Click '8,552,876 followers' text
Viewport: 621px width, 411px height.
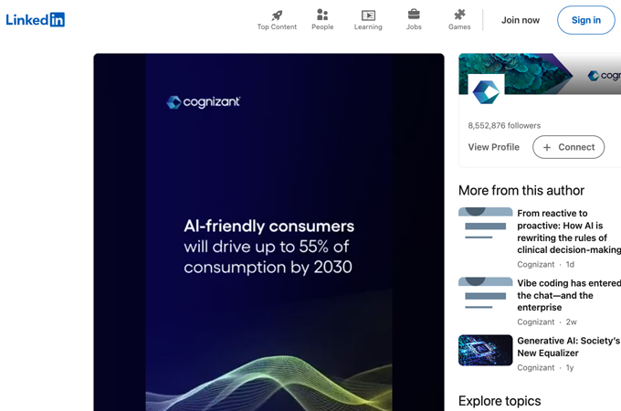pyautogui.click(x=504, y=125)
